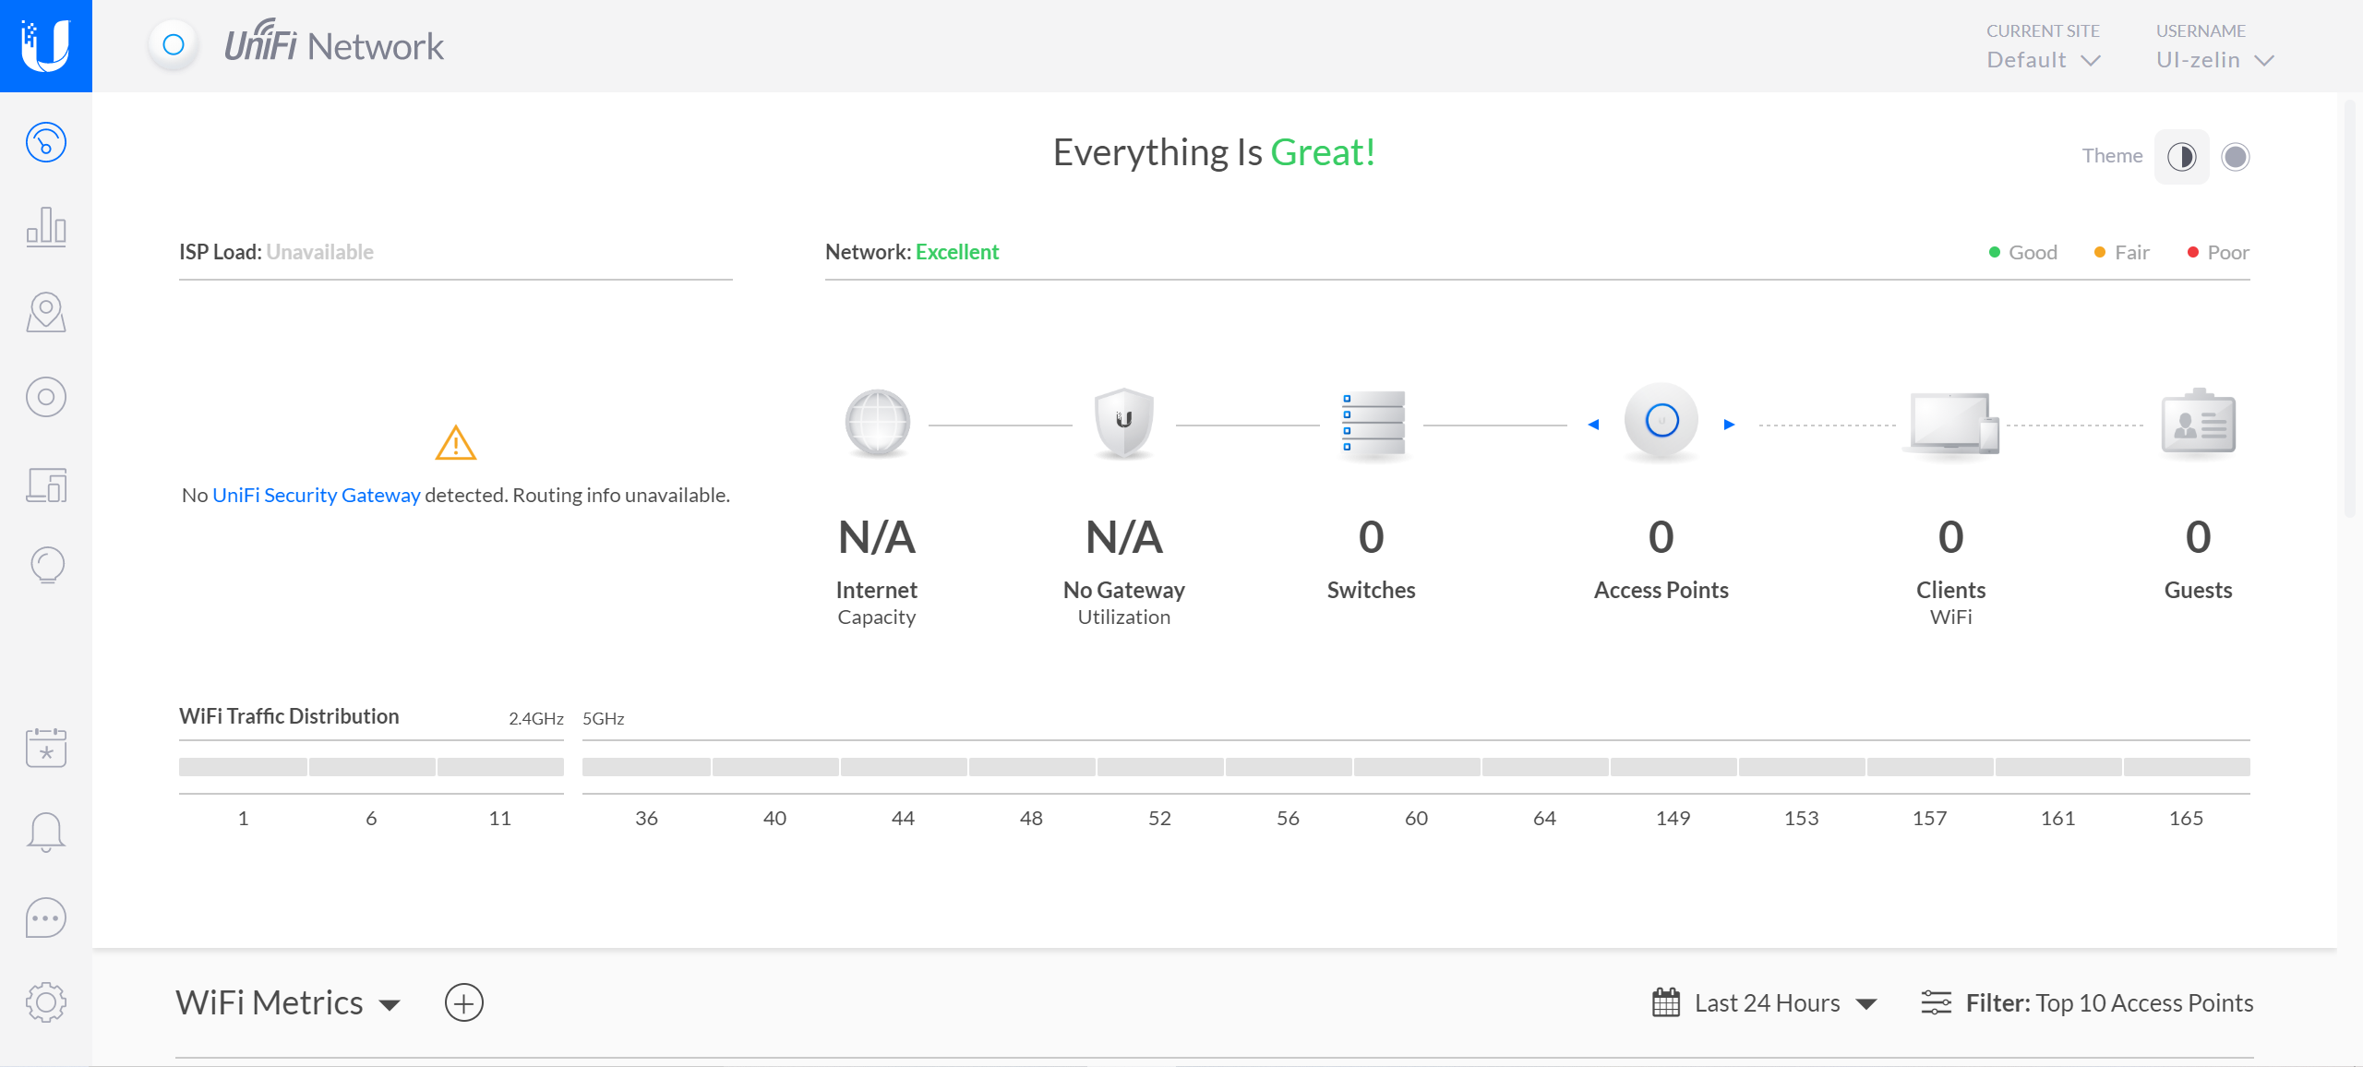Click the No Gateway Utilization label
This screenshot has height=1067, width=2363.
[1123, 603]
